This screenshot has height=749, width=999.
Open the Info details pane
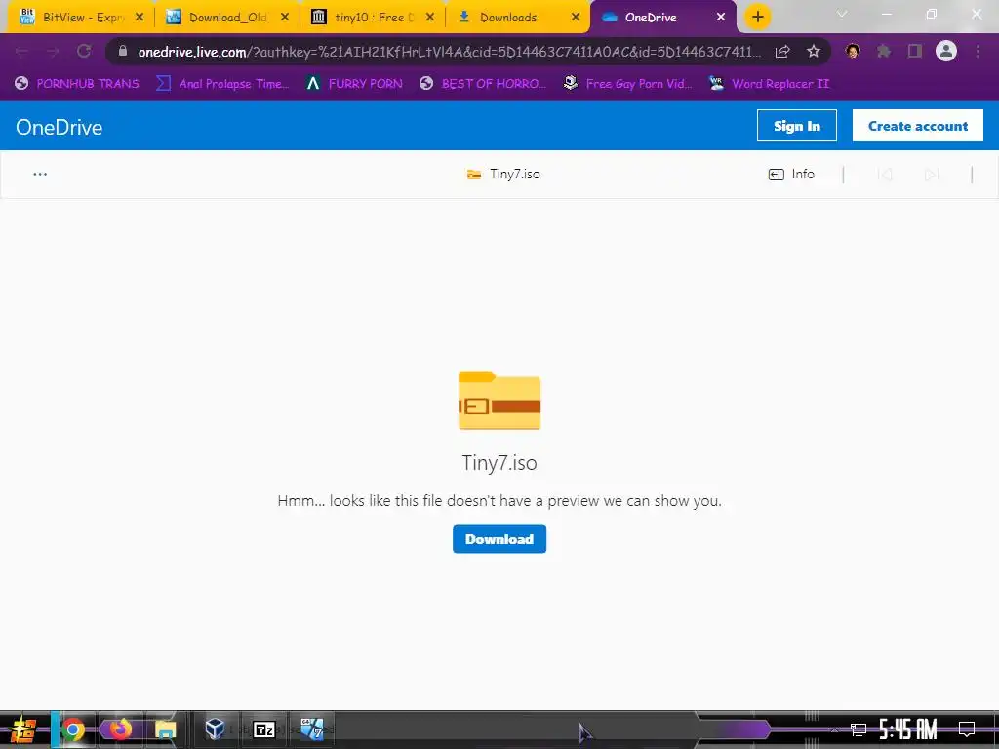pyautogui.click(x=791, y=174)
